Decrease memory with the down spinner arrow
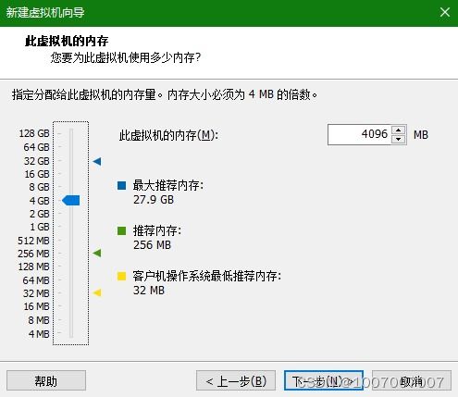Viewport: 458px width, 397px height. [399, 139]
